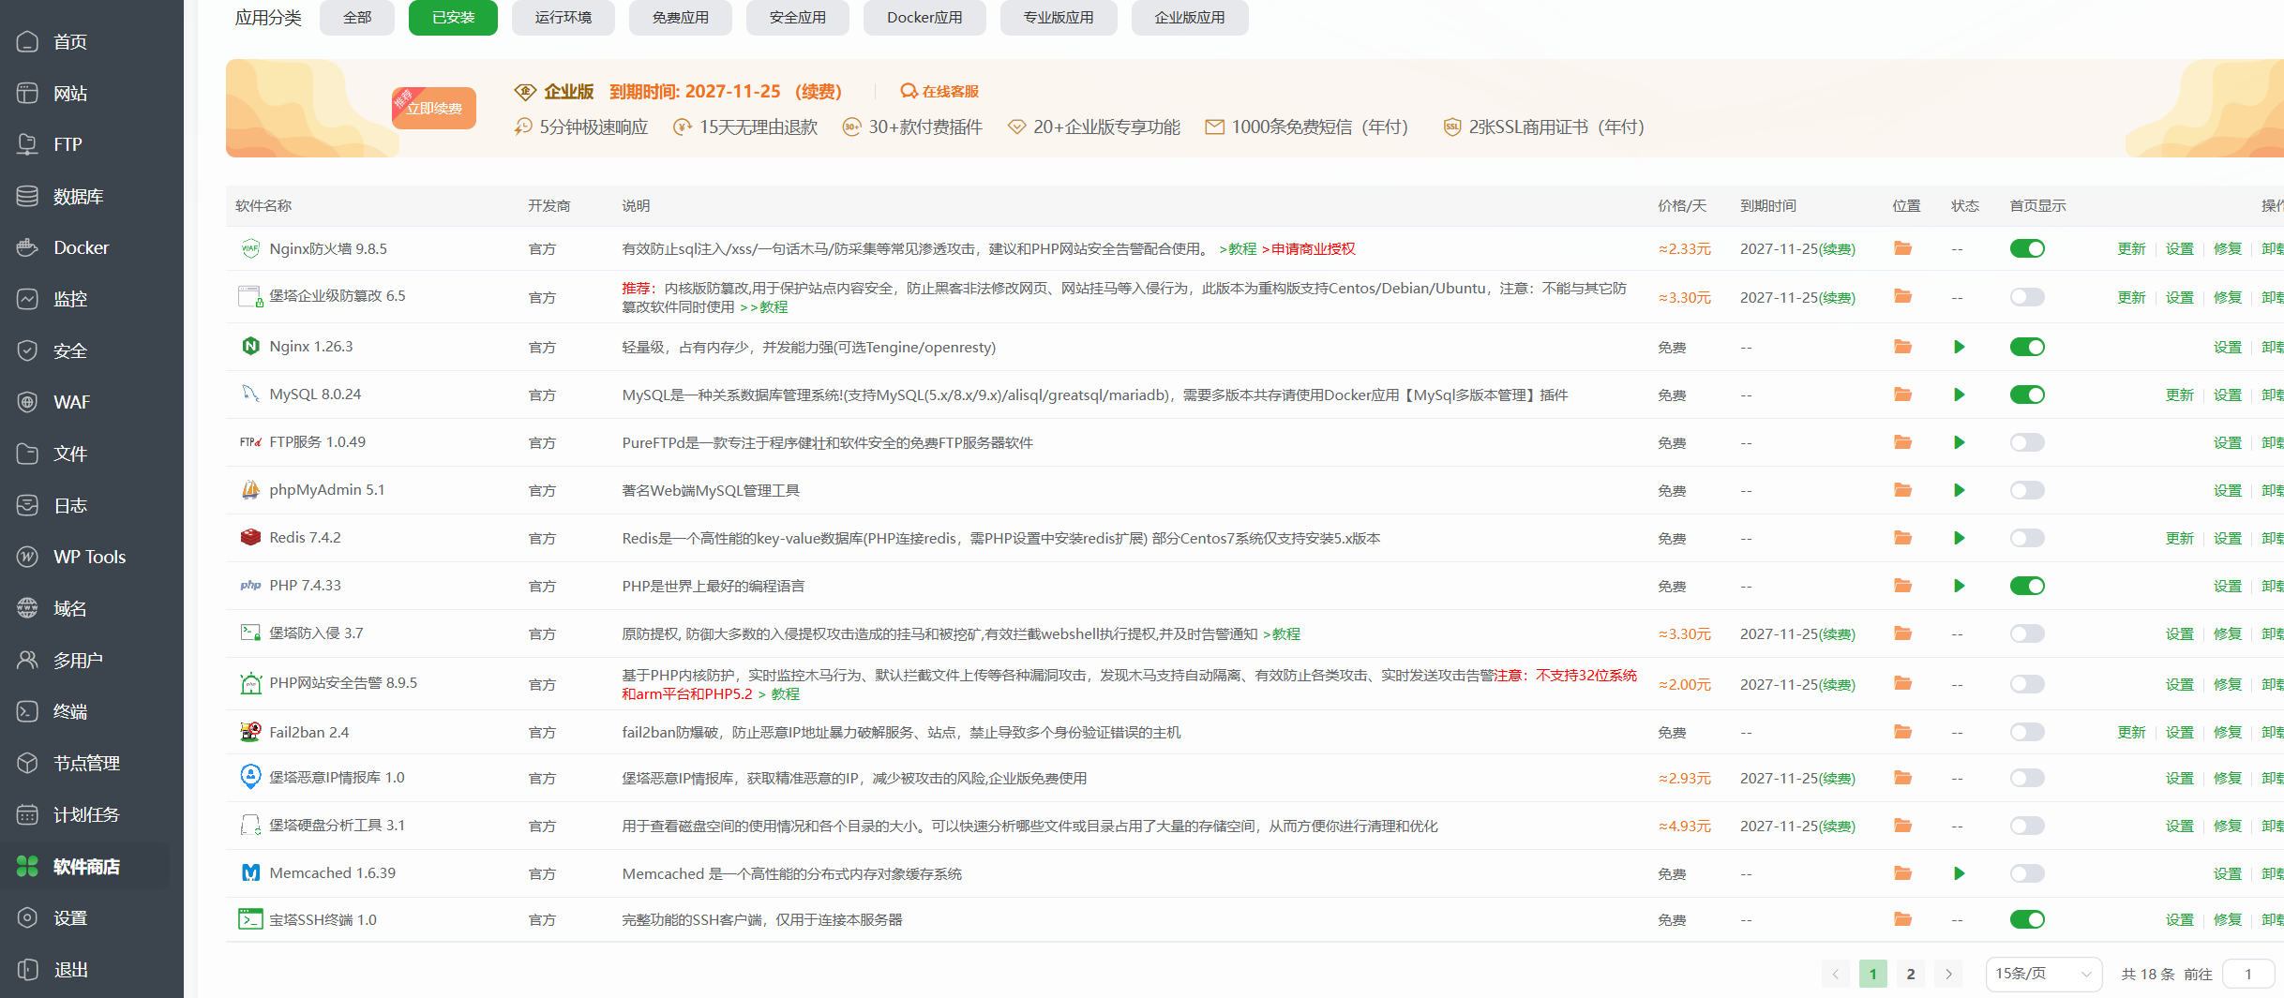Open the WP Tools sidebar icon
The image size is (2284, 998).
[x=28, y=557]
